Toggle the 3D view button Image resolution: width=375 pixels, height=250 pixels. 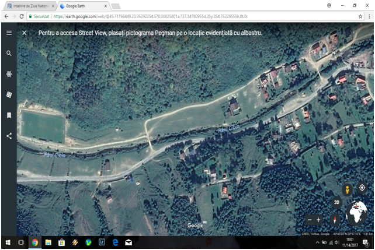pyautogui.click(x=336, y=203)
